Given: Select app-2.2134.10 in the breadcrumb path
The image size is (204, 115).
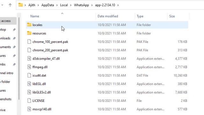Looking at the screenshot, I should (105, 5).
